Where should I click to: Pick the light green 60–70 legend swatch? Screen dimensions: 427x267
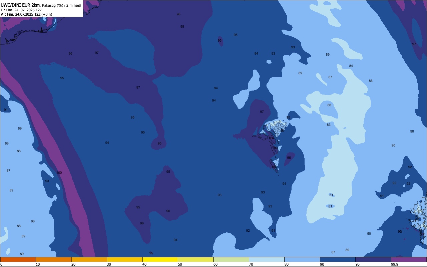pos(231,259)
